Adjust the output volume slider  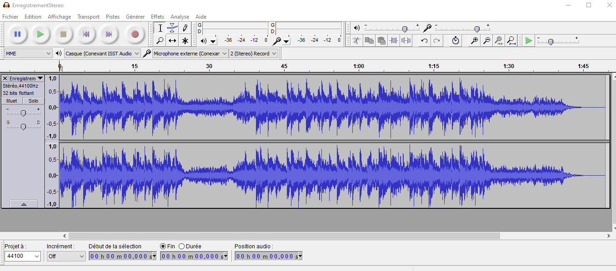[391, 29]
